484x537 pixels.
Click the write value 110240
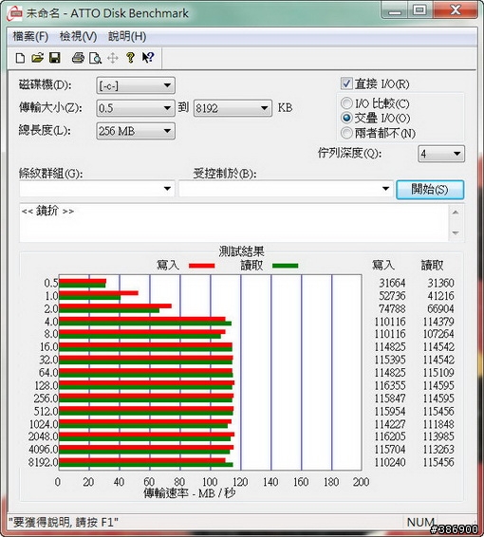click(390, 462)
